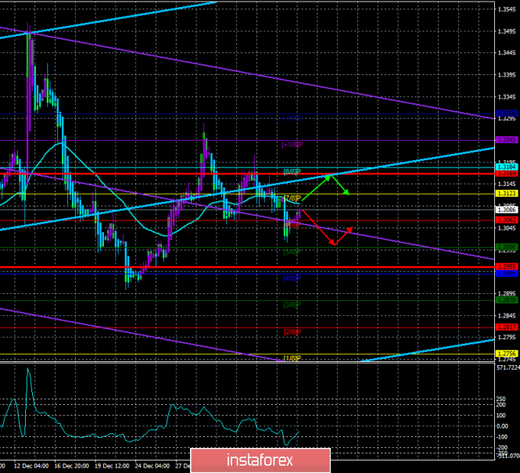Click the 12 Dec 04:00 time label

(x=31, y=466)
